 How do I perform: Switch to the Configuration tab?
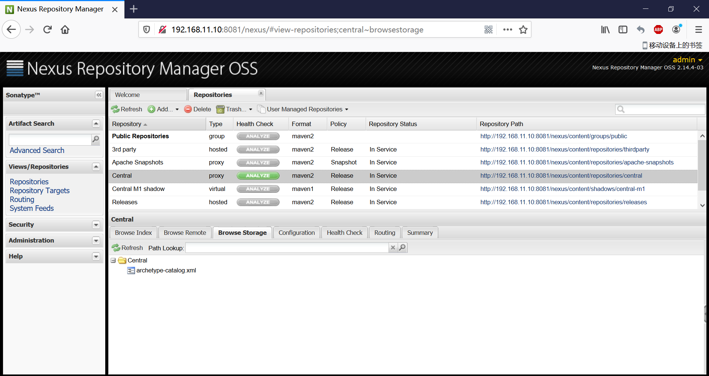(297, 233)
